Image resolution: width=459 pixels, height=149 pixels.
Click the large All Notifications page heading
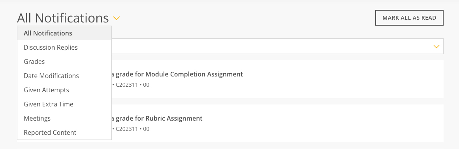[x=63, y=18]
